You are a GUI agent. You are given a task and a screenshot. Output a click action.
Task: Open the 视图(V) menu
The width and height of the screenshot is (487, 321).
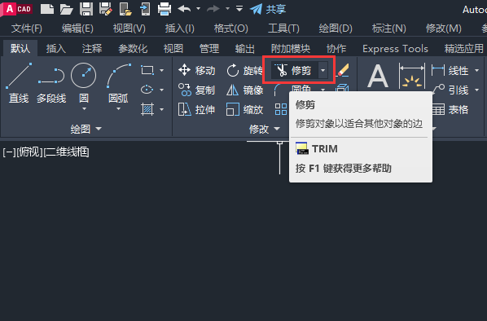tap(129, 29)
